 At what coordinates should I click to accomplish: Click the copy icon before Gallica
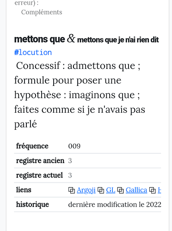pyautogui.click(x=120, y=190)
